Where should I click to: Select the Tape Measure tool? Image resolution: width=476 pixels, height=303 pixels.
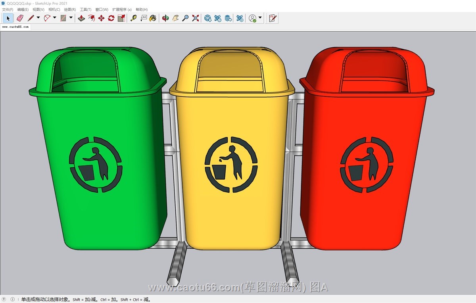134,18
